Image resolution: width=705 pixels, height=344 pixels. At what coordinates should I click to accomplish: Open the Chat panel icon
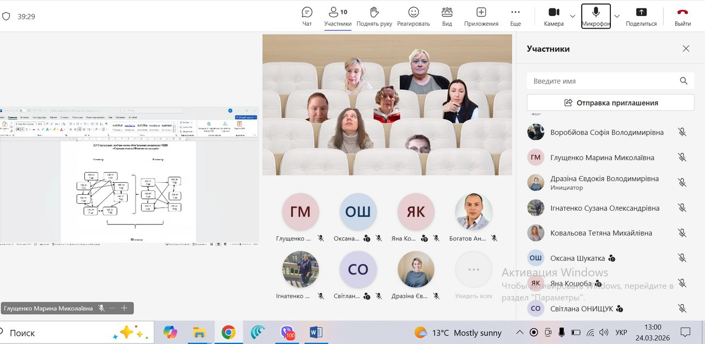(x=307, y=12)
